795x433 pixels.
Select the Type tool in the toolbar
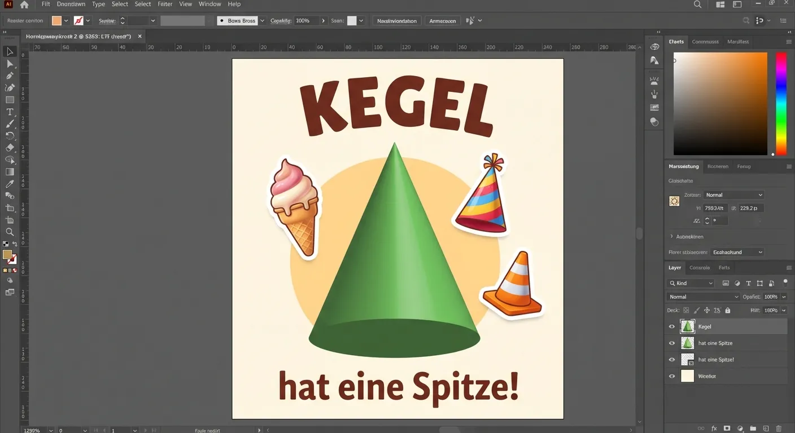(9, 112)
